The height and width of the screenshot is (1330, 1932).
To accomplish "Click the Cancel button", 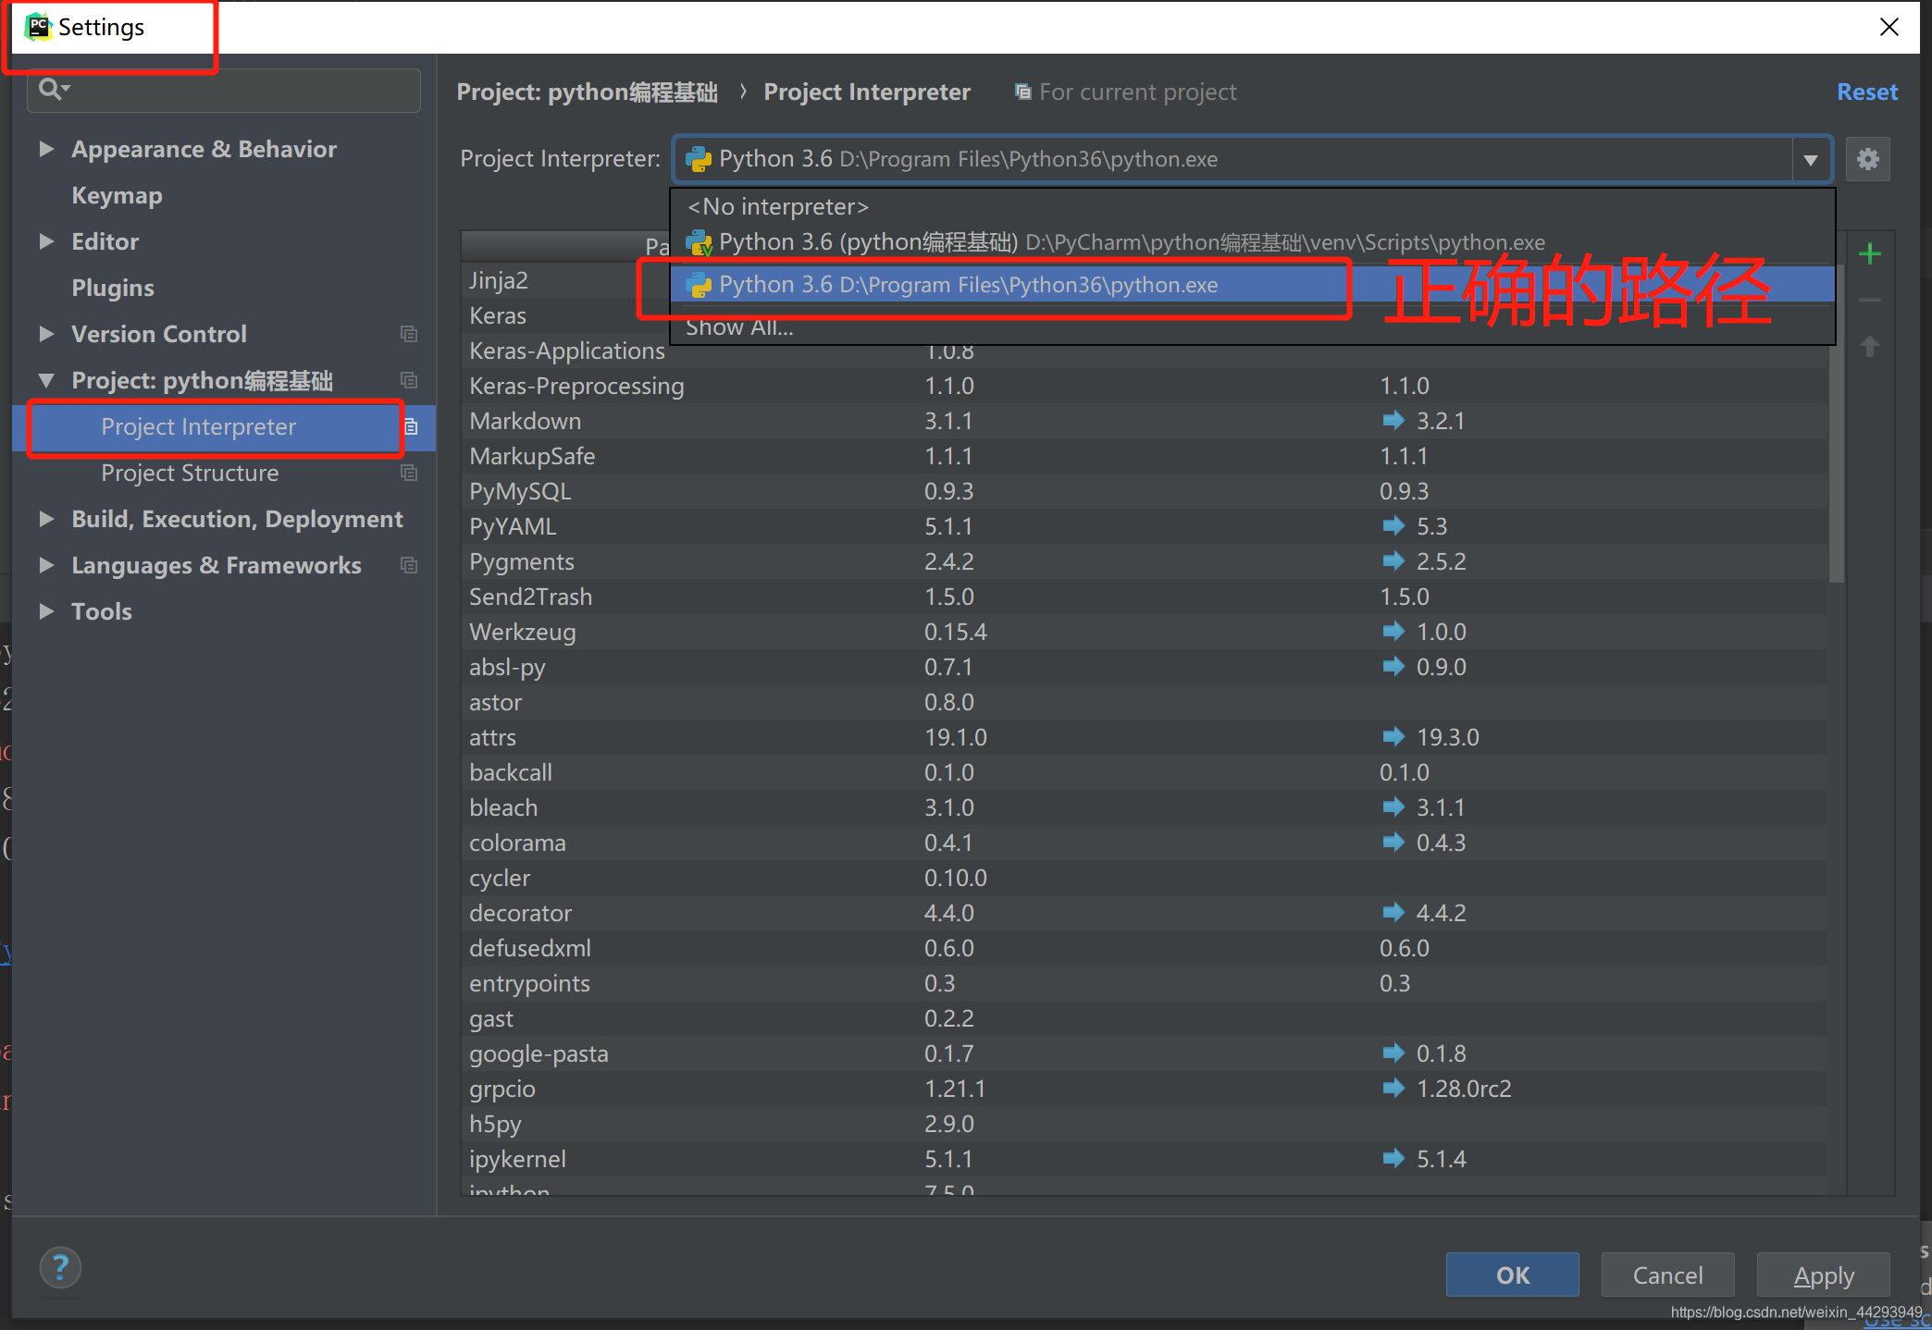I will click(1667, 1275).
